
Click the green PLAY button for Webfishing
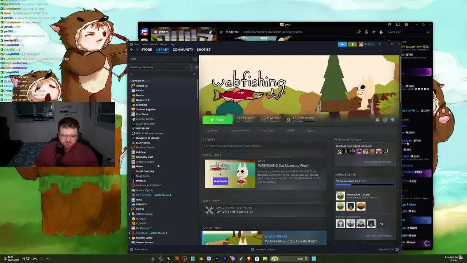pos(217,120)
